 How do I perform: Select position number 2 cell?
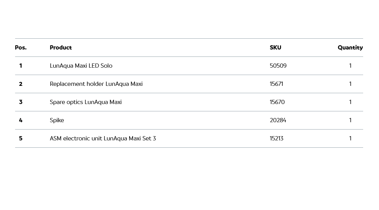click(x=20, y=84)
